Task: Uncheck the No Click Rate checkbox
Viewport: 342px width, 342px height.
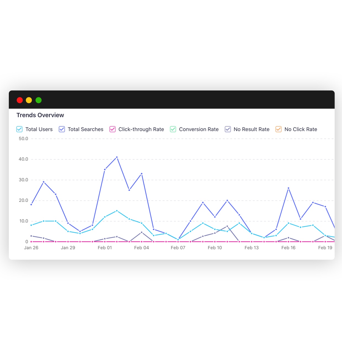Action: (x=279, y=129)
